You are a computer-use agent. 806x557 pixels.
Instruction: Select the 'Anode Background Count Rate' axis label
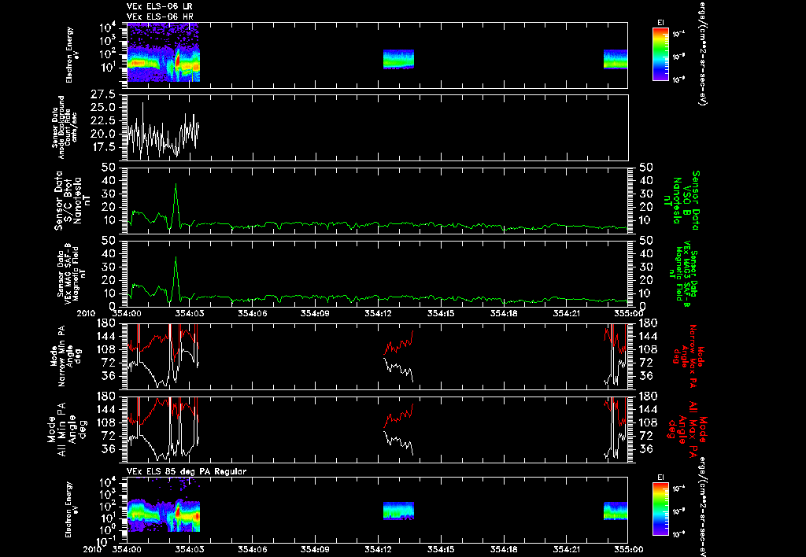pyautogui.click(x=65, y=127)
